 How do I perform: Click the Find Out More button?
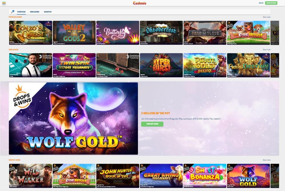(x=152, y=124)
